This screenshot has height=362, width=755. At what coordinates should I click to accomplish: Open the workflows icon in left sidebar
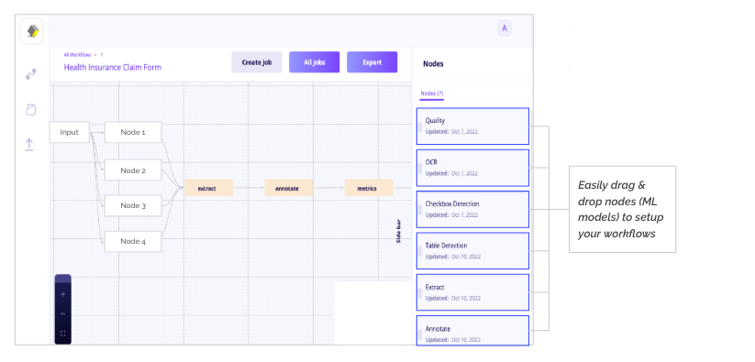pos(31,74)
